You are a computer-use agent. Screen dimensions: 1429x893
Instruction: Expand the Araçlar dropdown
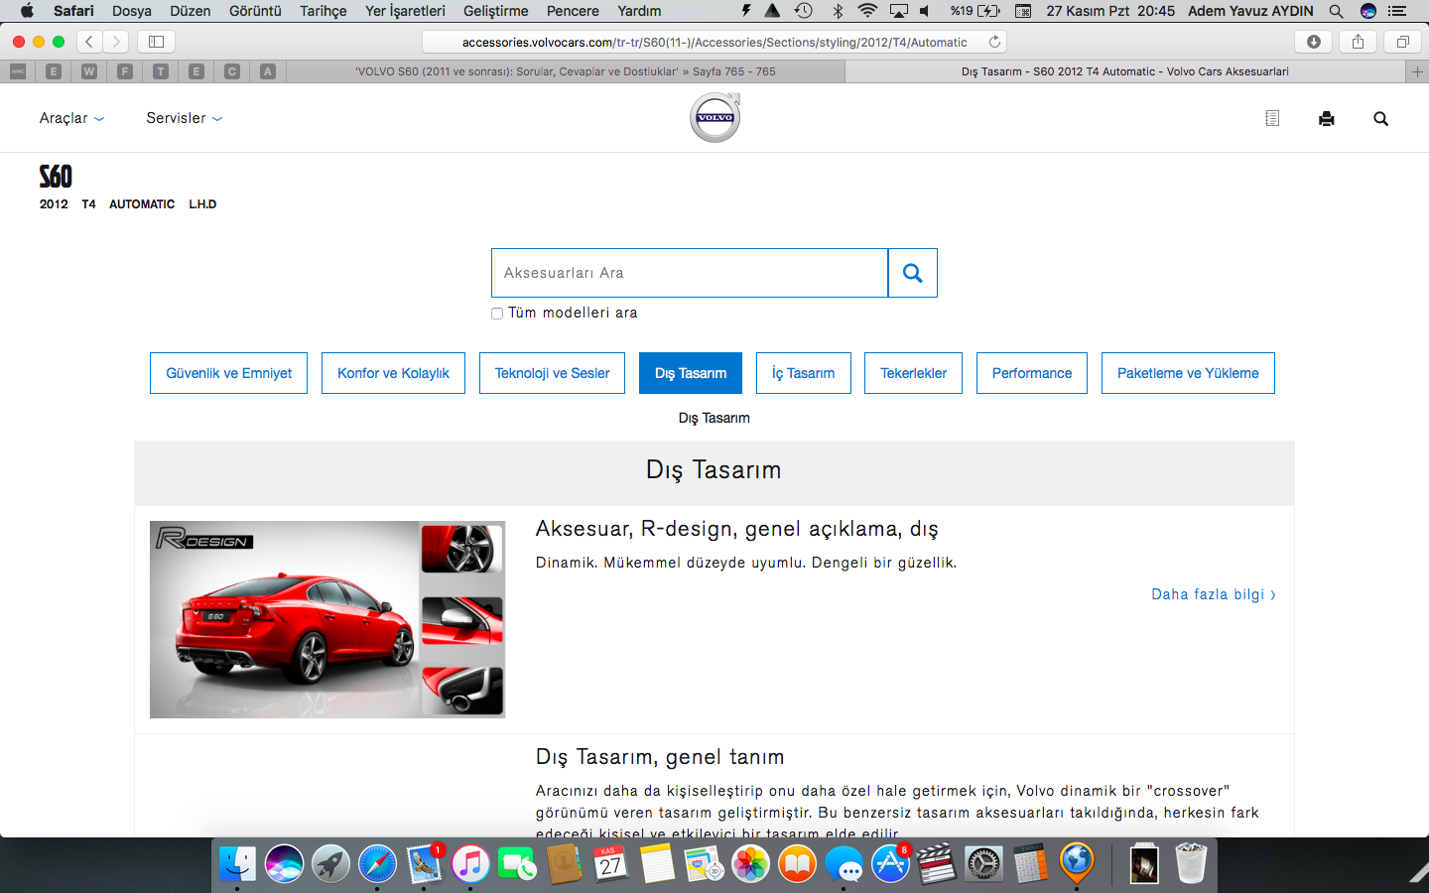click(x=71, y=118)
